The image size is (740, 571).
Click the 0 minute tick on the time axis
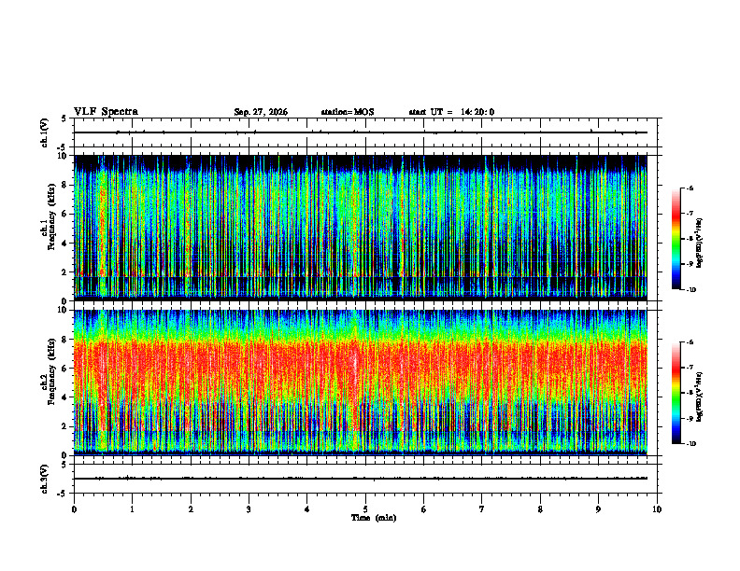pyautogui.click(x=74, y=509)
